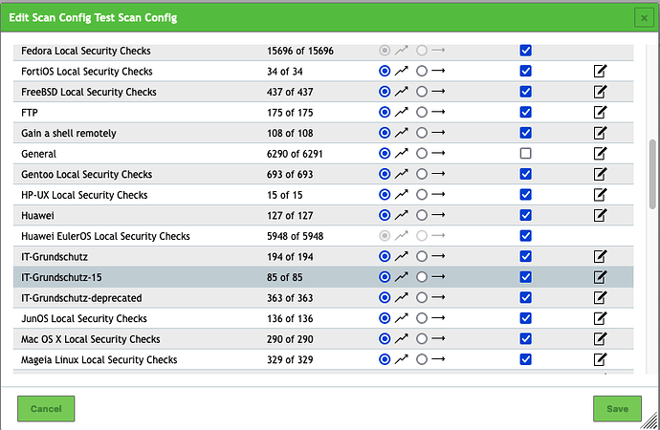Edit the FortiOS Local Security Checks family
The image size is (660, 430).
[600, 71]
